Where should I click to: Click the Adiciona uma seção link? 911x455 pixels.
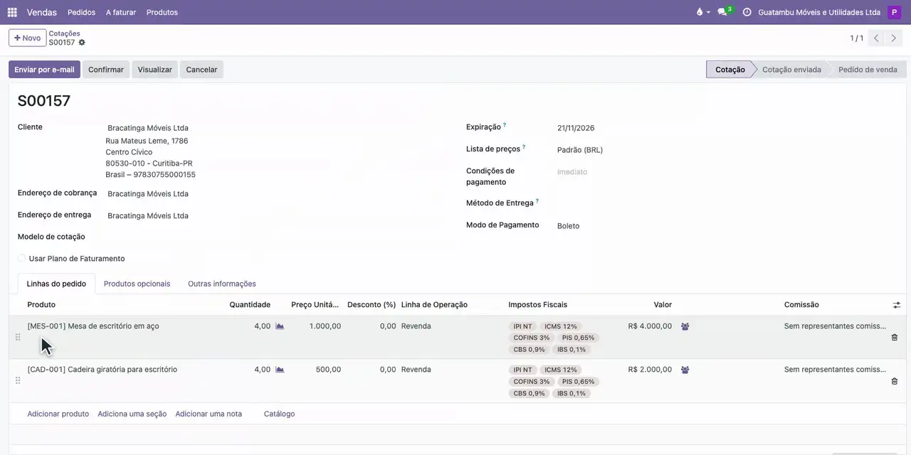click(132, 414)
